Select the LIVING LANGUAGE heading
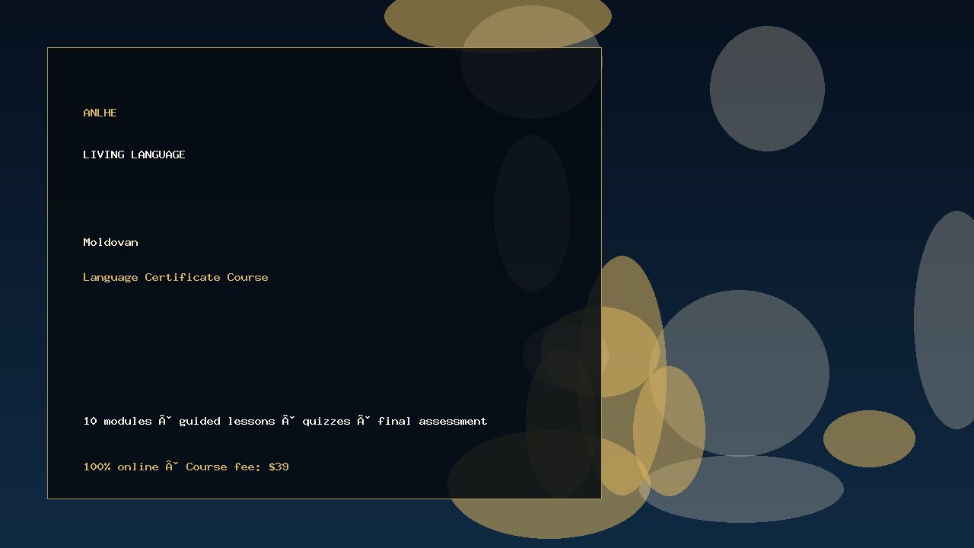This screenshot has width=974, height=548. pos(134,155)
